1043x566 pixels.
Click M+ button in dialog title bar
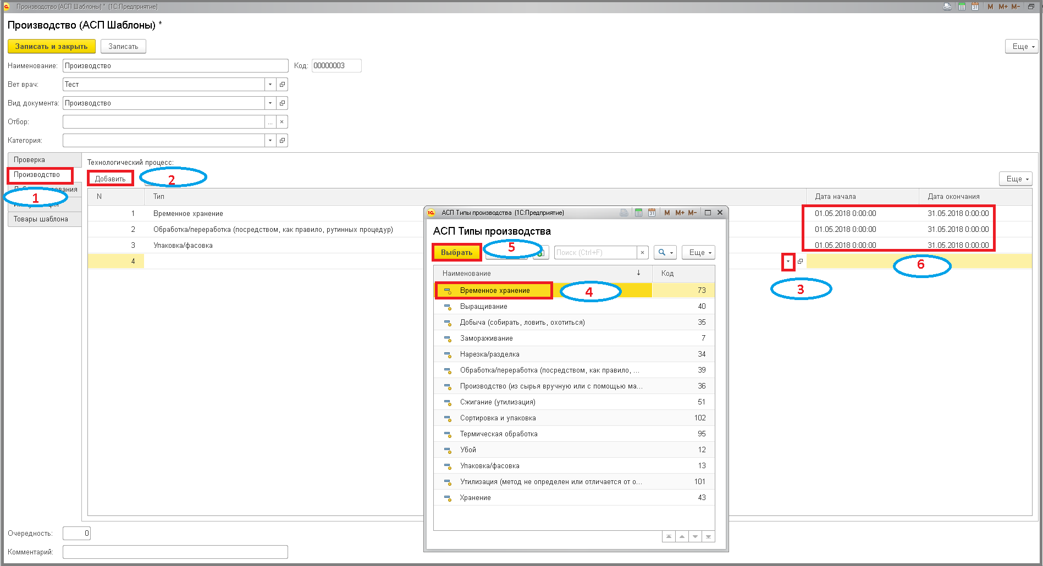(680, 213)
